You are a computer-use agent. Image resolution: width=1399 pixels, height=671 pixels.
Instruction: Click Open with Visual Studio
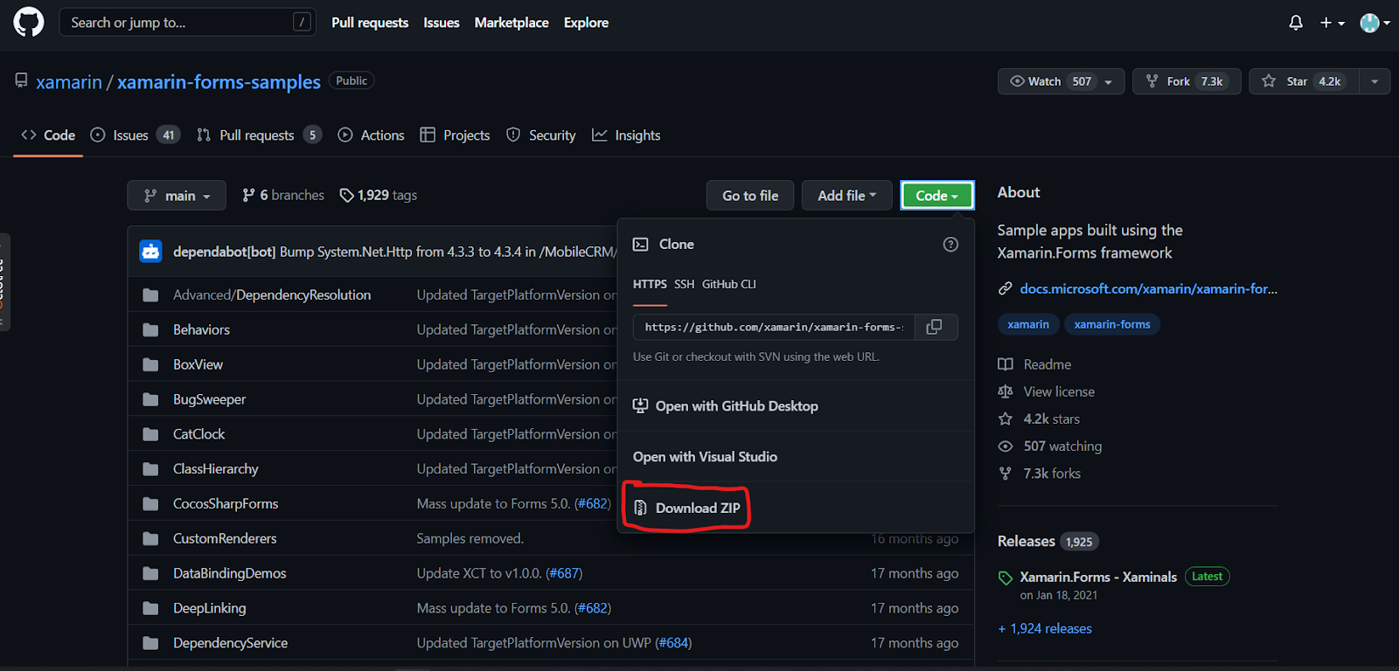point(705,457)
